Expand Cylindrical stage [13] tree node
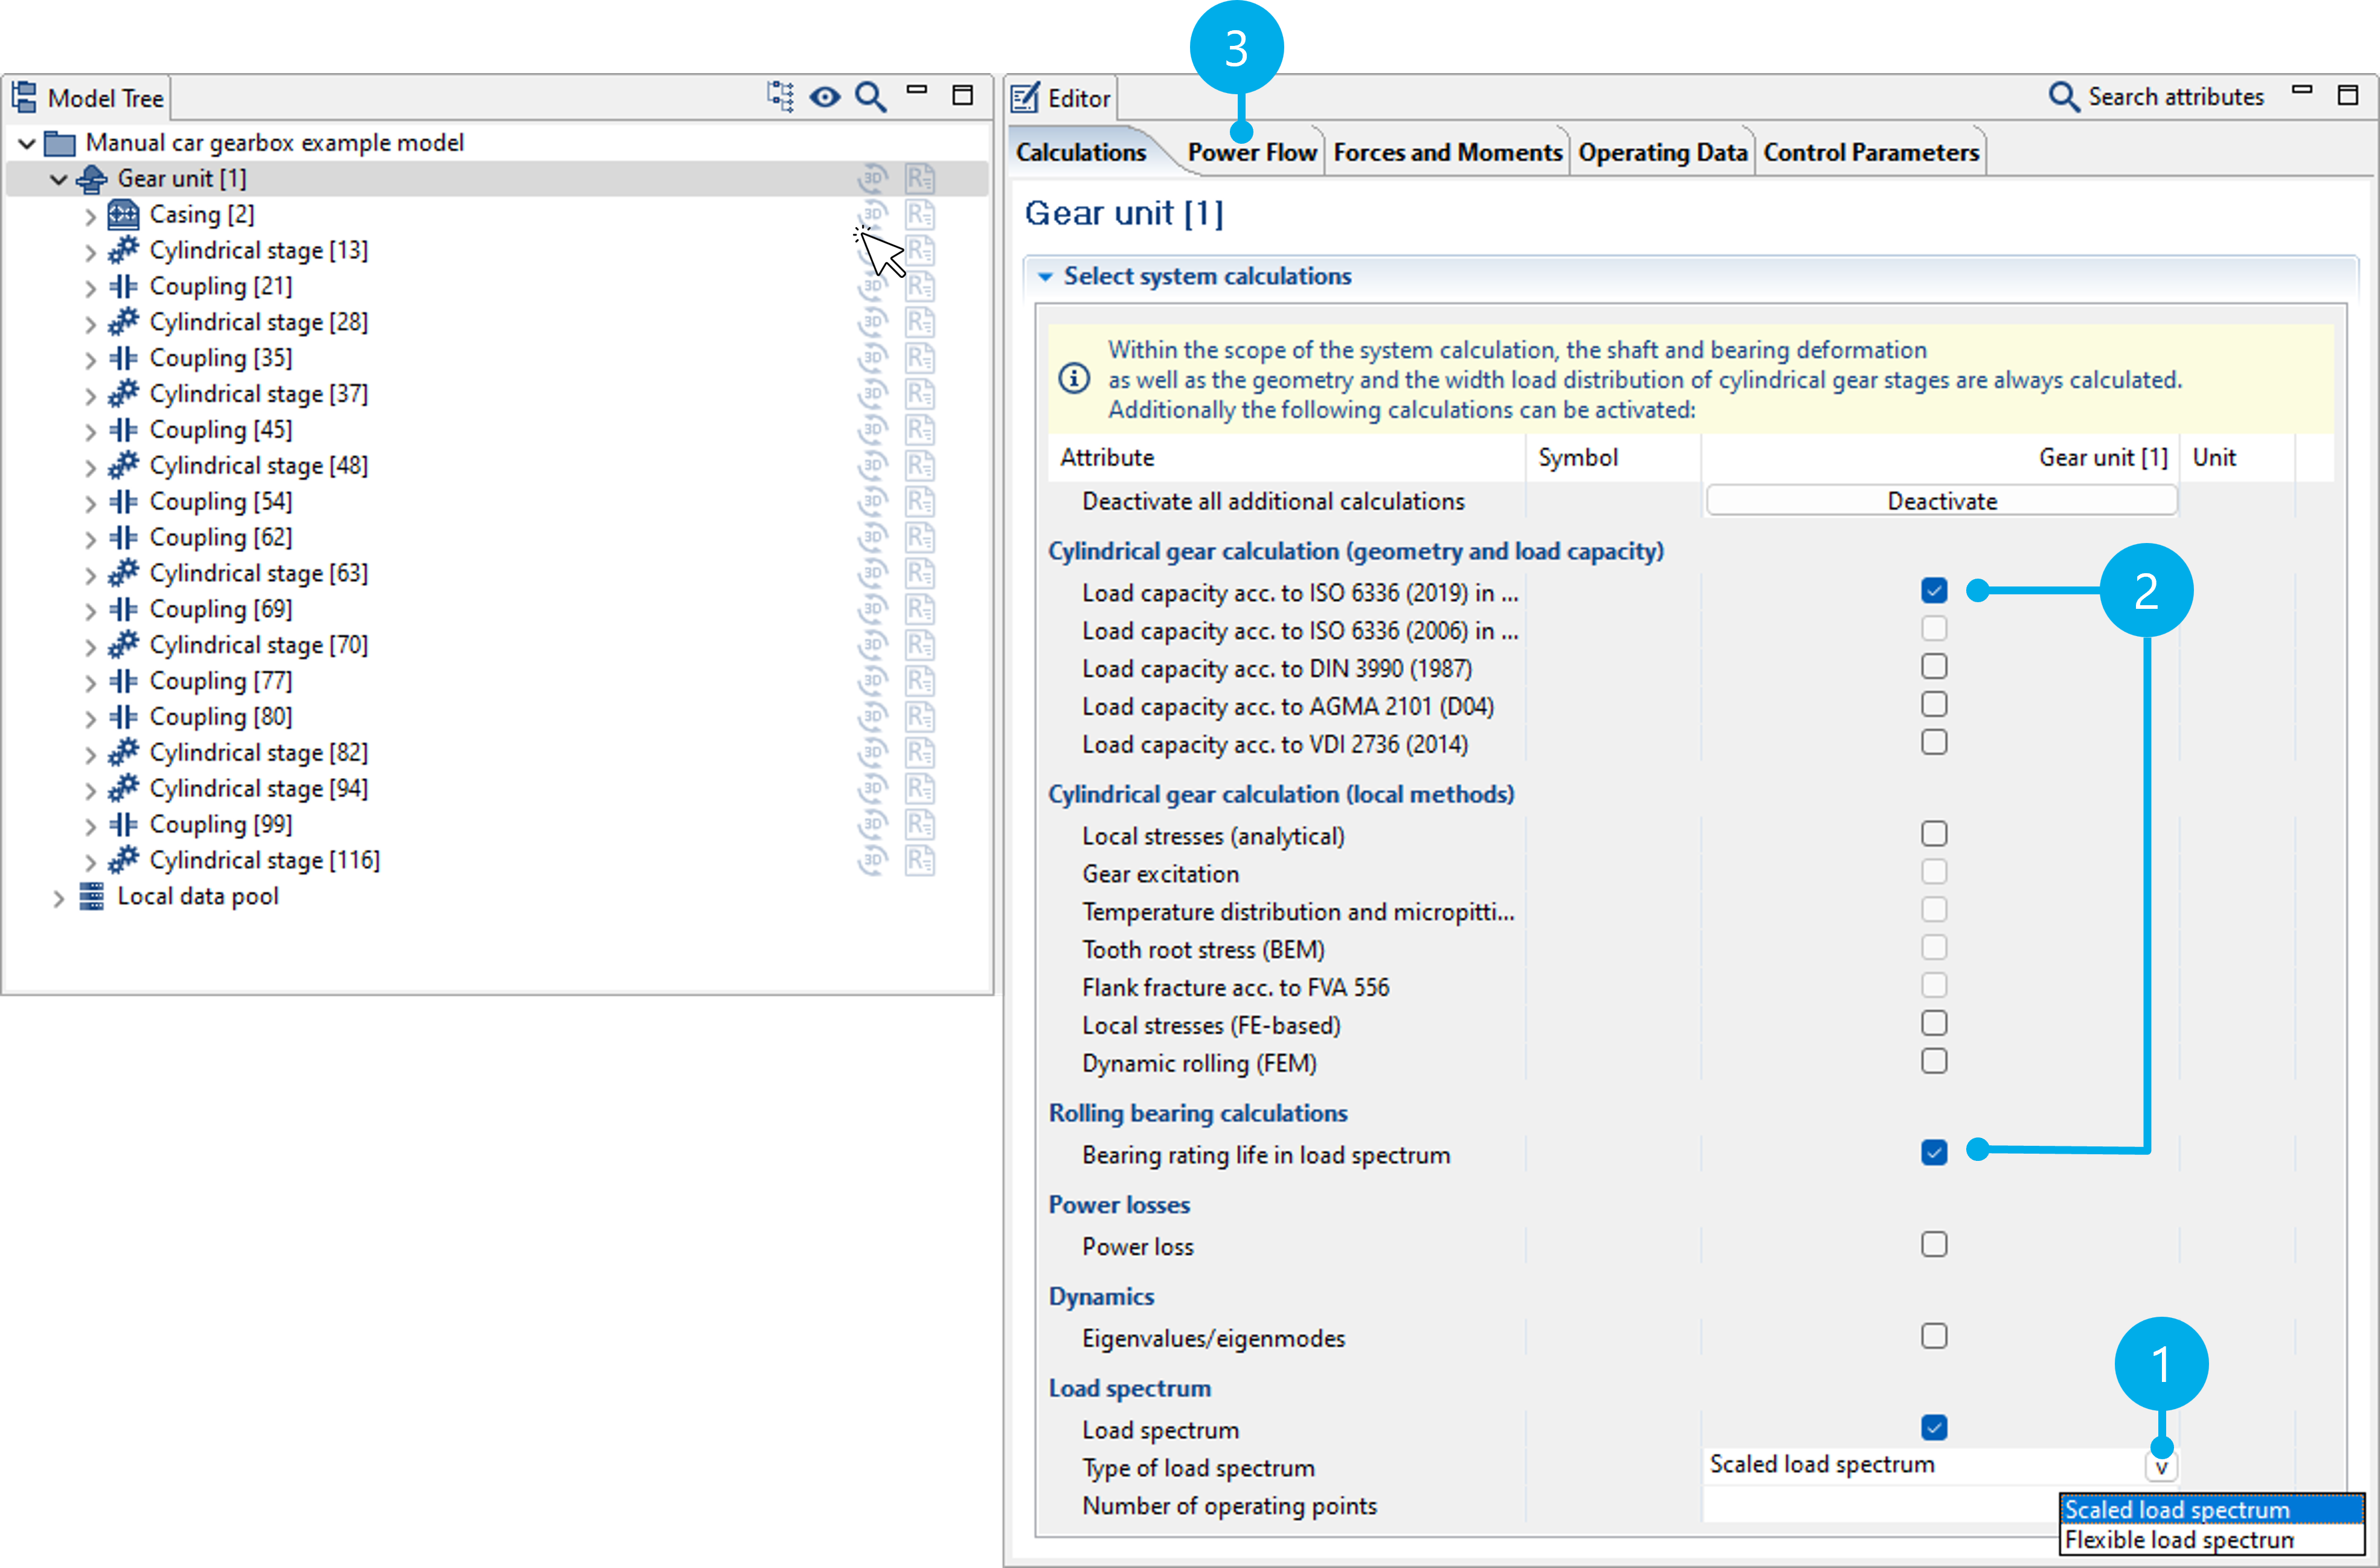 pos(91,252)
